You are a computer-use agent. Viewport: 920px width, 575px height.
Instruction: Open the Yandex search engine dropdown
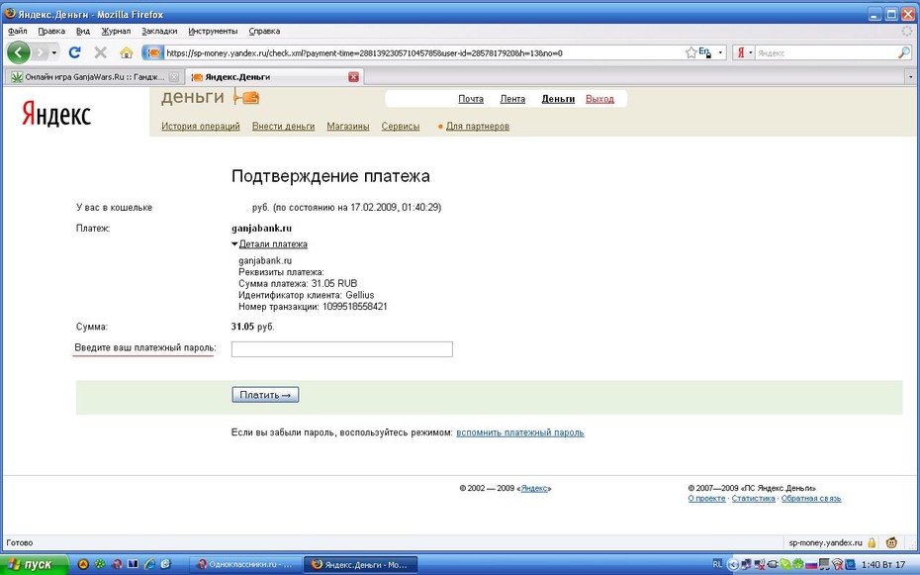[x=744, y=52]
